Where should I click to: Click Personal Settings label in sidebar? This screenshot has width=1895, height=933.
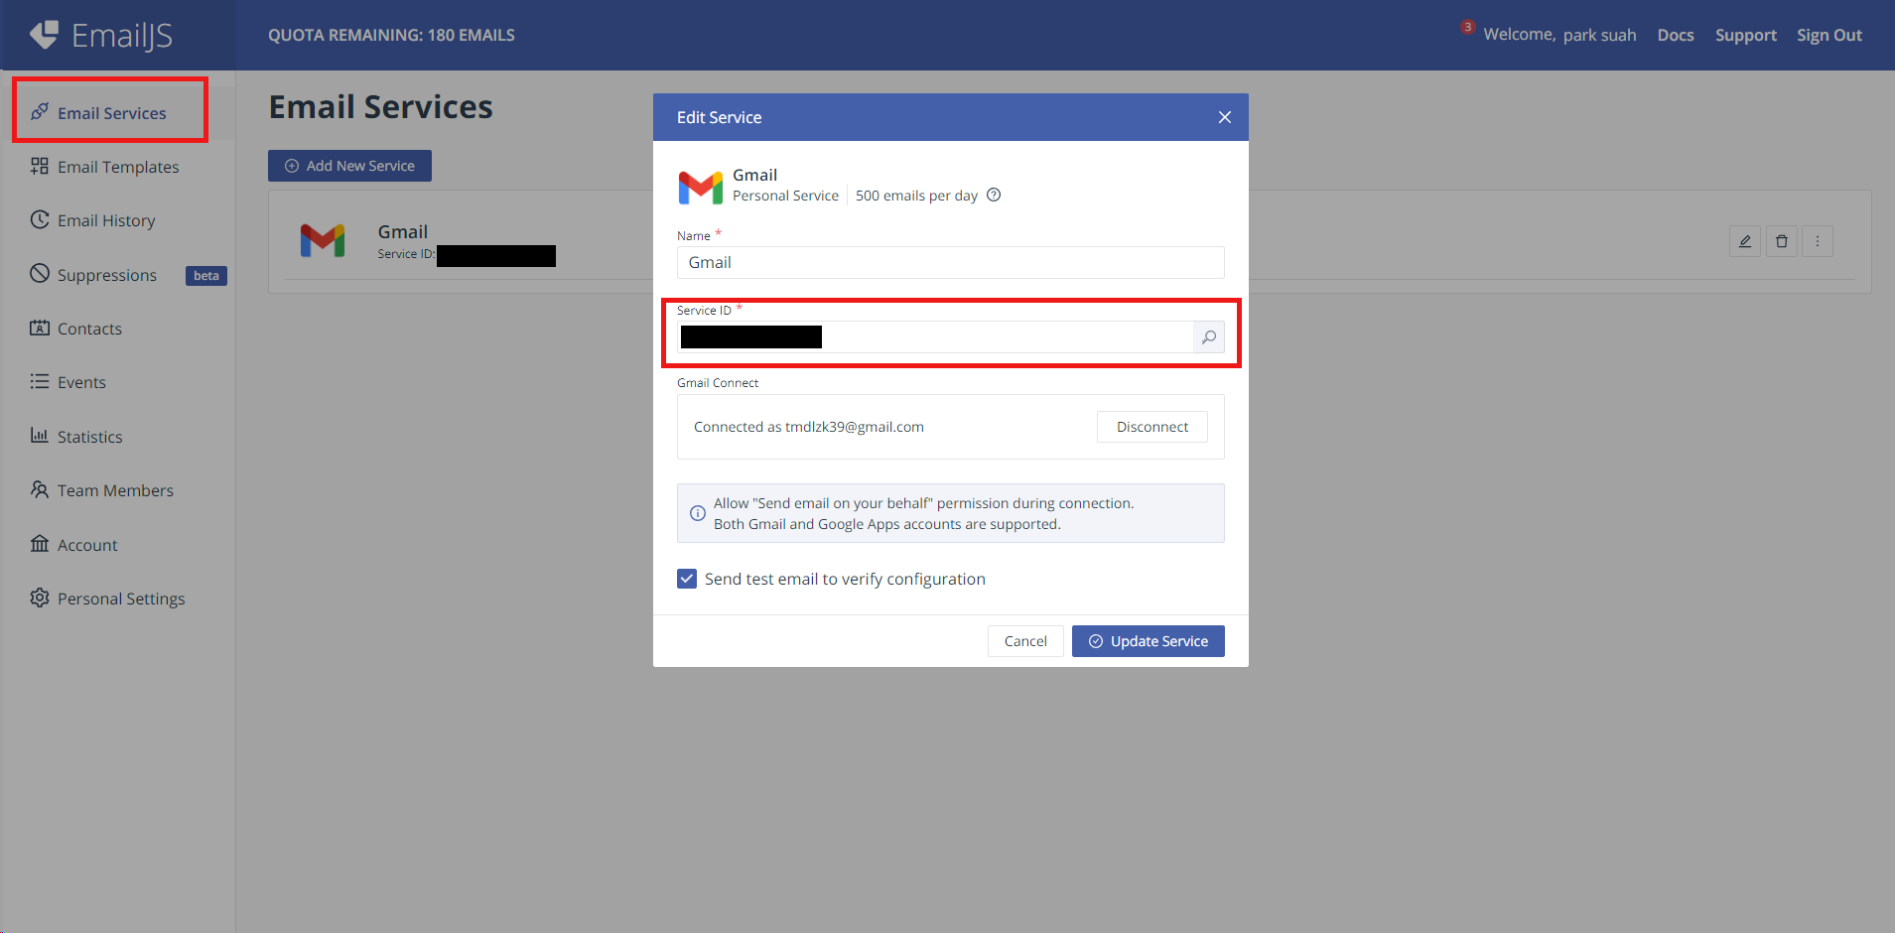coord(121,599)
